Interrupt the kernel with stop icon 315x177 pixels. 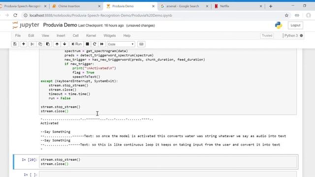(88, 44)
